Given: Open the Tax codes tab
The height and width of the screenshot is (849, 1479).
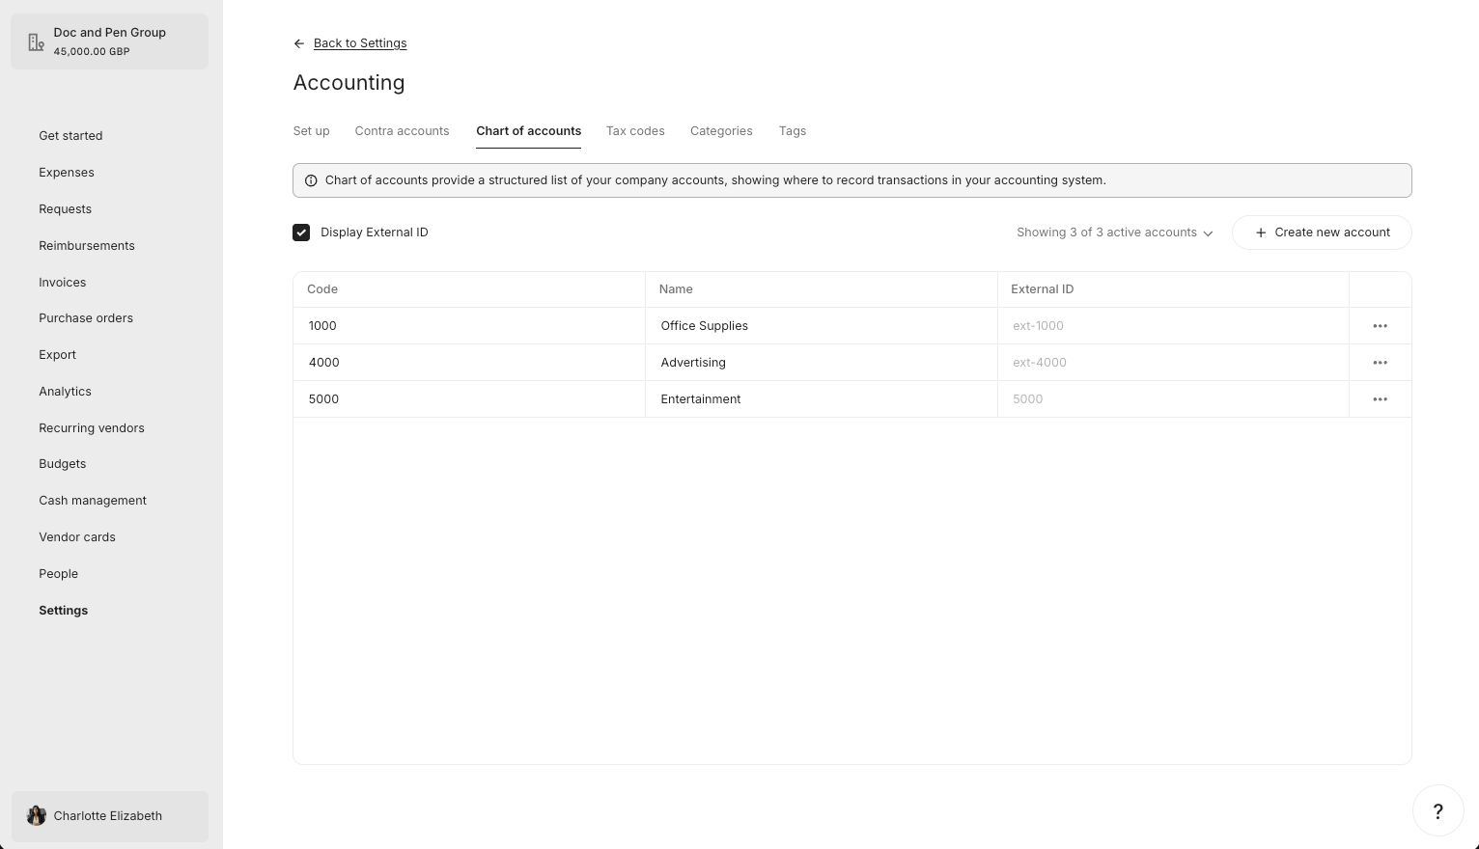Looking at the screenshot, I should [635, 131].
